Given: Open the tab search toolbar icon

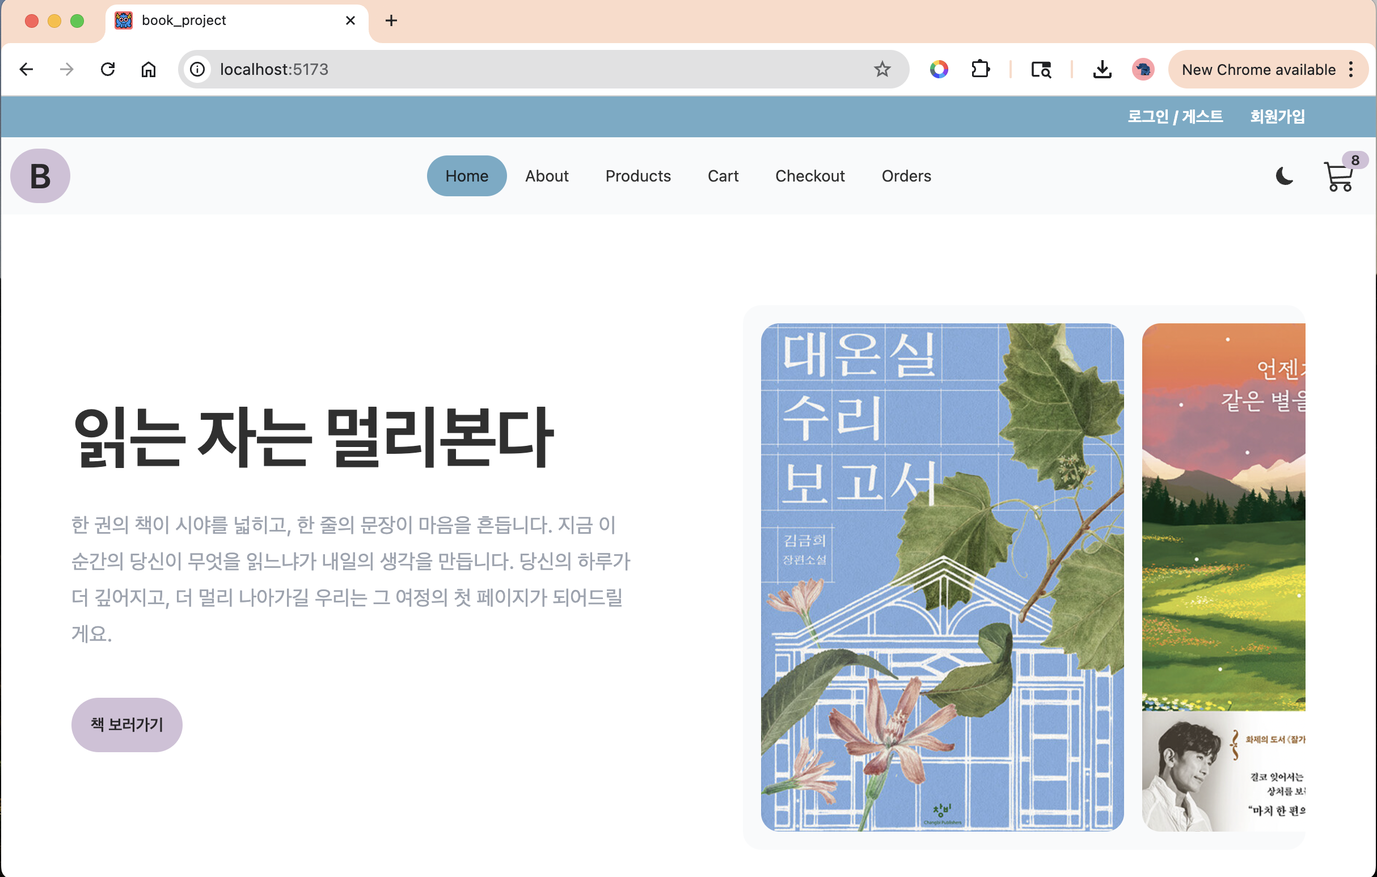Looking at the screenshot, I should coord(1041,69).
